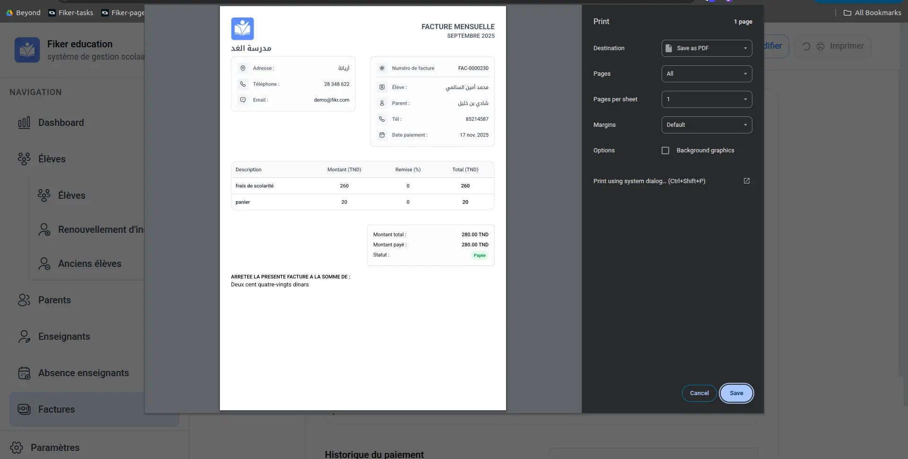Image resolution: width=908 pixels, height=459 pixels.
Task: Enable the Background graphics checkbox
Action: [x=665, y=150]
